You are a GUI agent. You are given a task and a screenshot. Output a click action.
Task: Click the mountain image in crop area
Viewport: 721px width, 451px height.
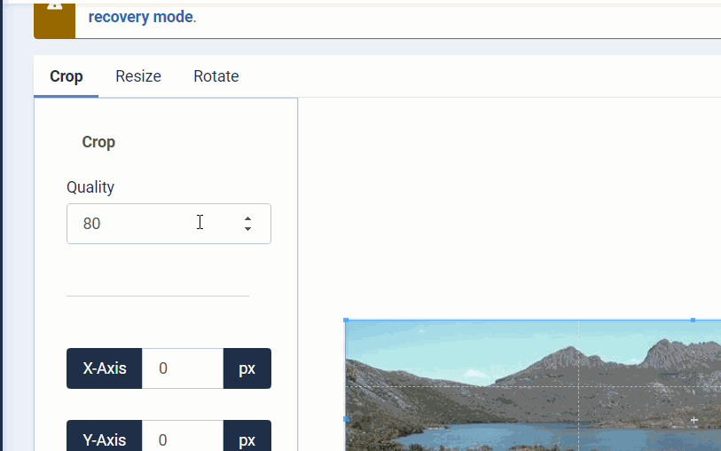tap(533, 385)
